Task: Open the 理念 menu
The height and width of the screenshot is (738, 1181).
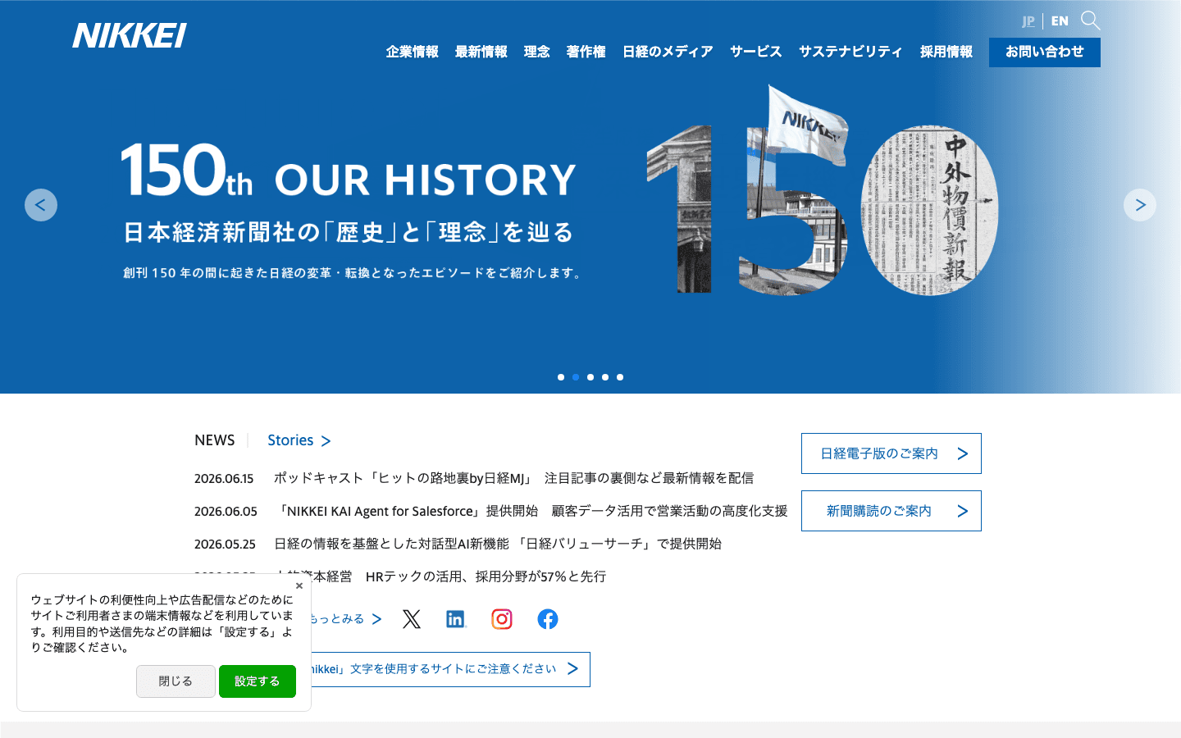Action: (x=537, y=52)
